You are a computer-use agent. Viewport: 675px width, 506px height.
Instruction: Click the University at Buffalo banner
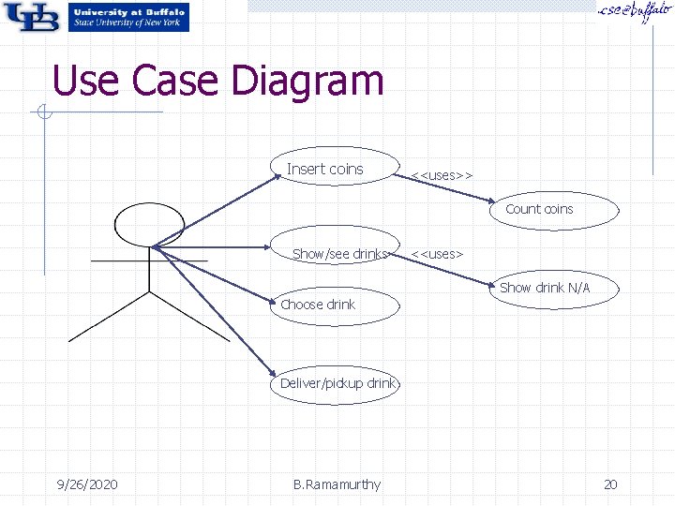click(128, 17)
